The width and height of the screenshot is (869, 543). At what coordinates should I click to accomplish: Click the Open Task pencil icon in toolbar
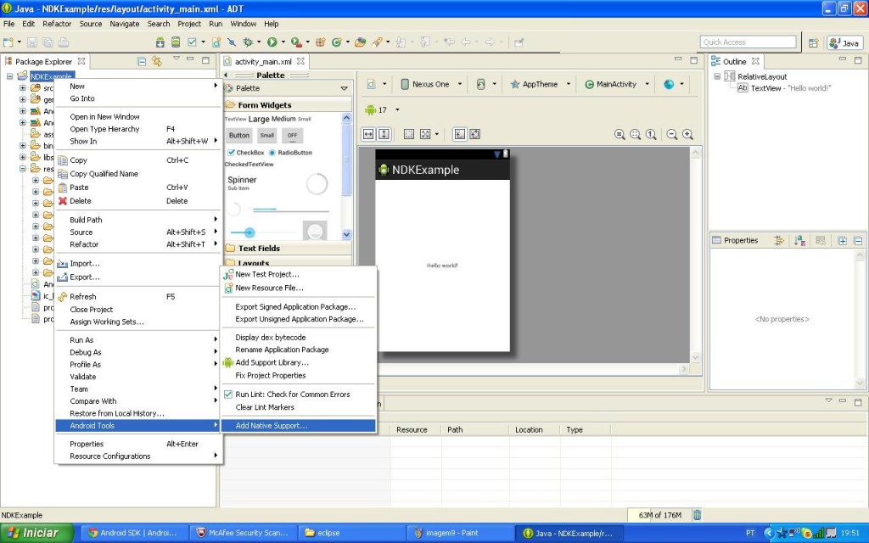pos(378,42)
